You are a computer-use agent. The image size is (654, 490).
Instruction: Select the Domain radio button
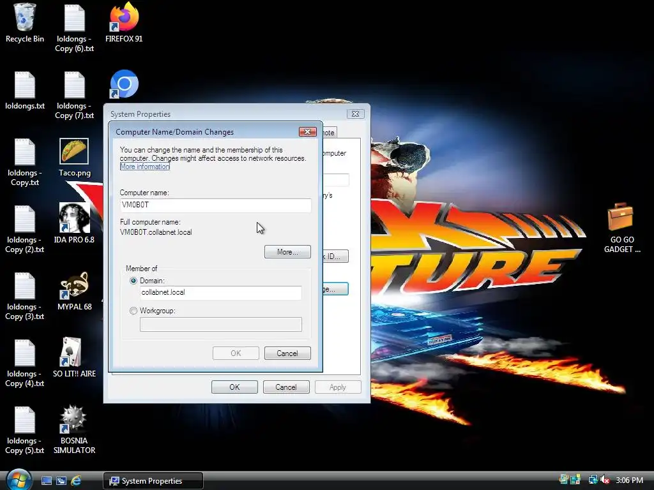coord(133,281)
